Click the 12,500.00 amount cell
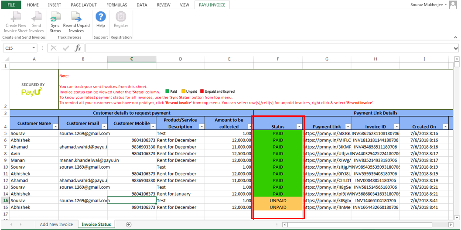This screenshot has height=230, width=461. (229, 154)
